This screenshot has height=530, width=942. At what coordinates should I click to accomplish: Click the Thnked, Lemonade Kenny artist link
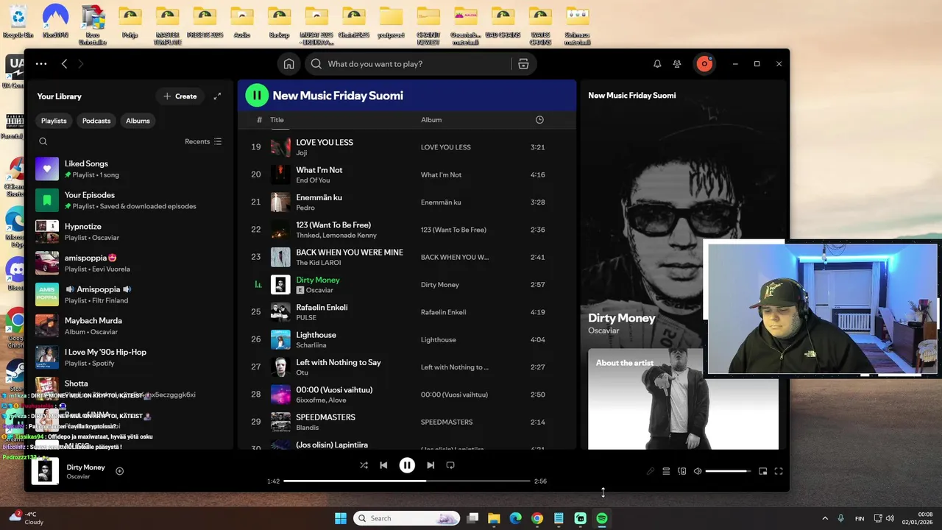[336, 236]
